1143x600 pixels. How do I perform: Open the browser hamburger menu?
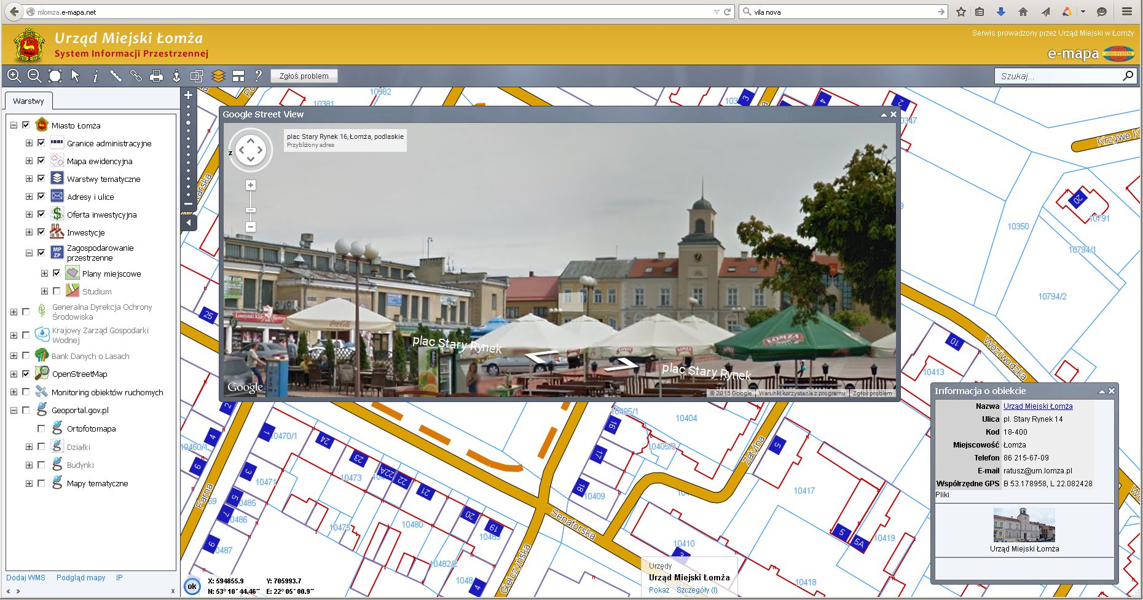point(1127,12)
